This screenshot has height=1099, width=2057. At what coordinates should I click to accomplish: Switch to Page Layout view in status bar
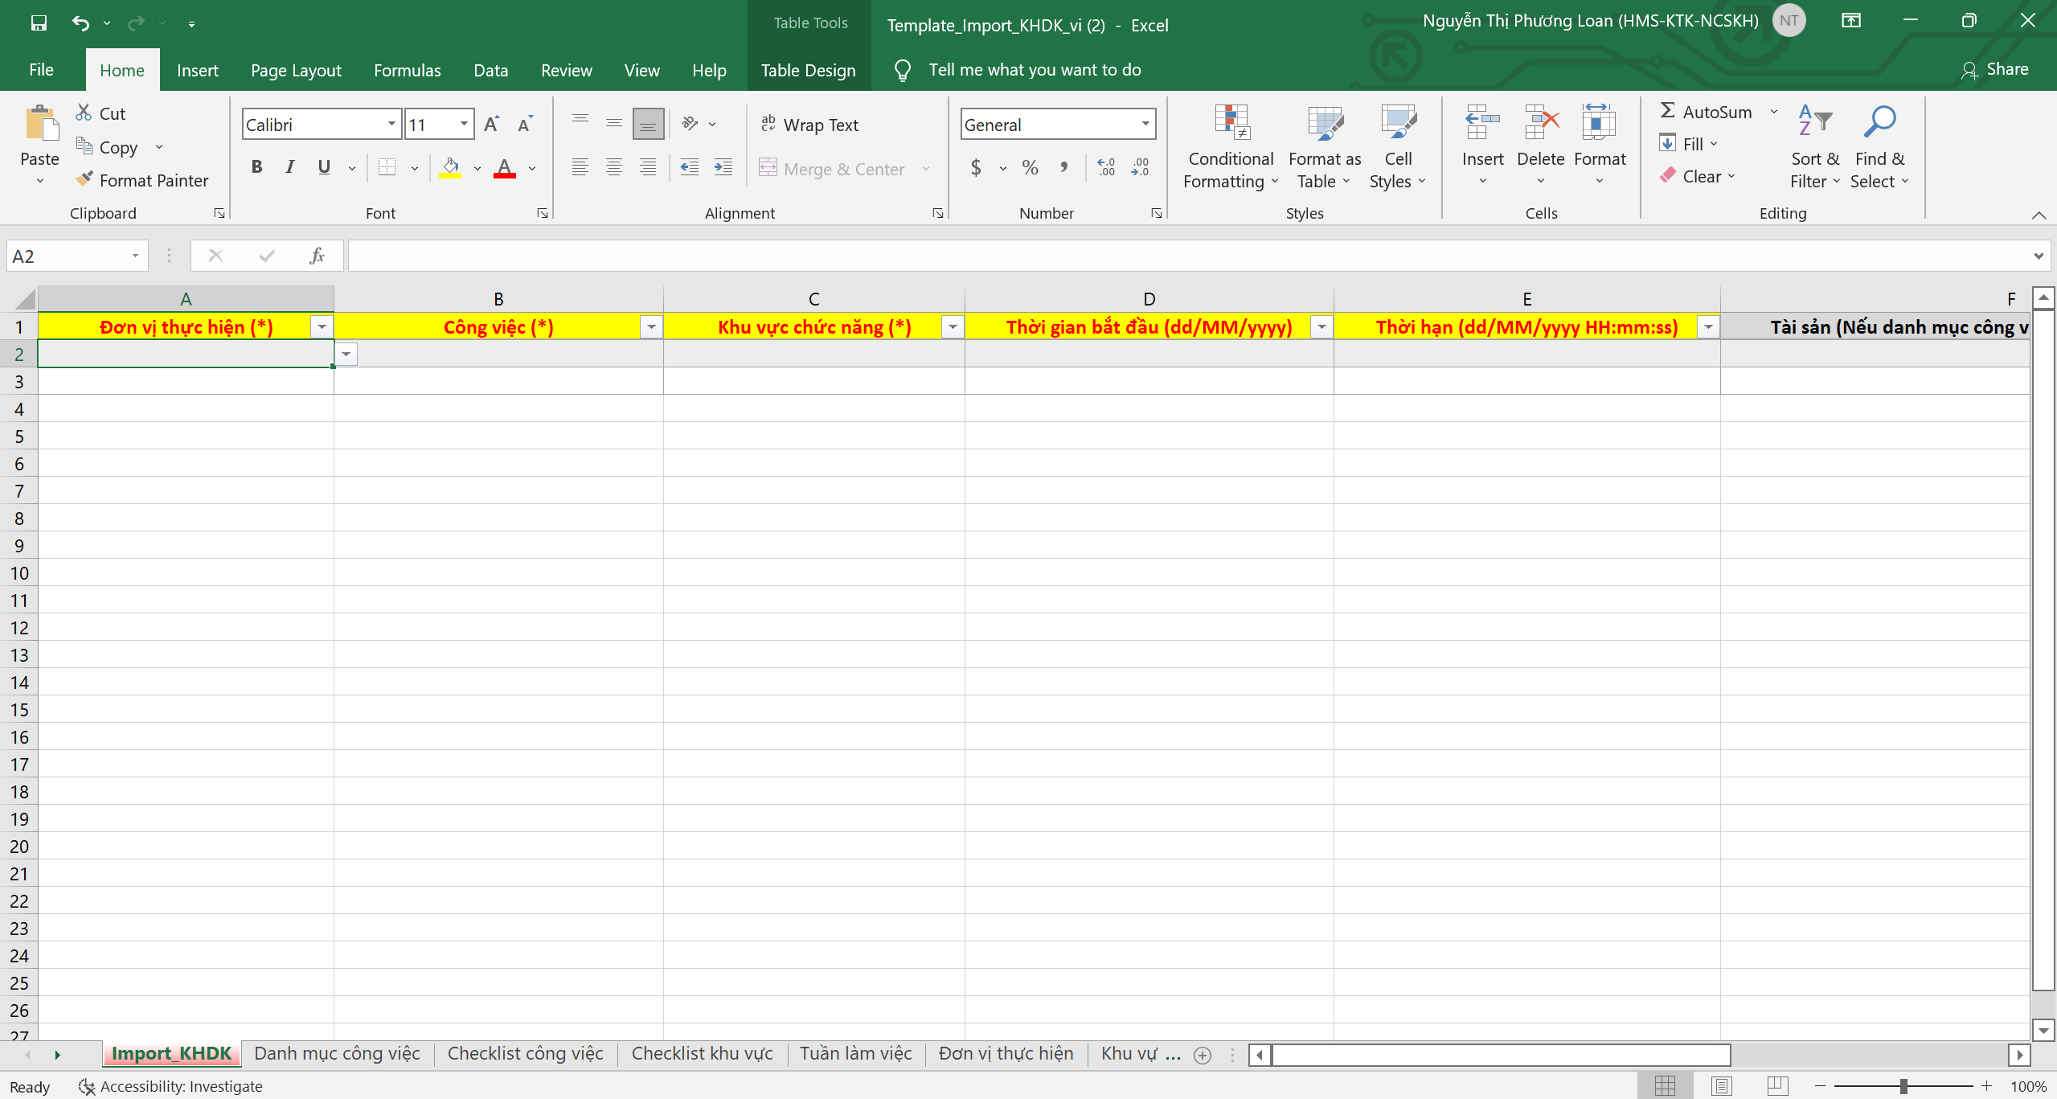1721,1086
